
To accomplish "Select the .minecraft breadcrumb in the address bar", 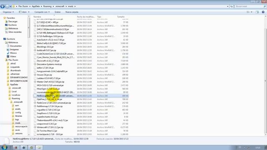I will point(60,6).
